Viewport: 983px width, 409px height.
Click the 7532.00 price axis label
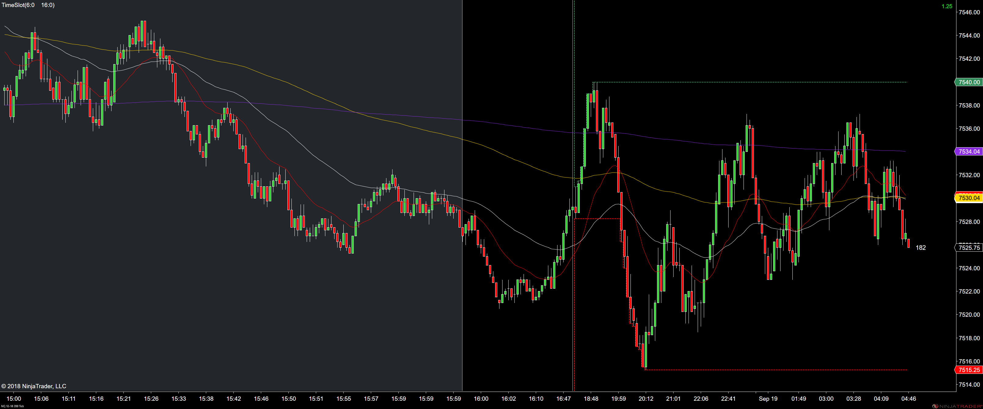pyautogui.click(x=969, y=175)
